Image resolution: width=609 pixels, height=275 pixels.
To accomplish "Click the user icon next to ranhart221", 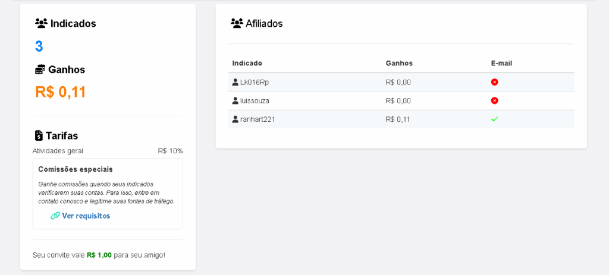I will 235,119.
